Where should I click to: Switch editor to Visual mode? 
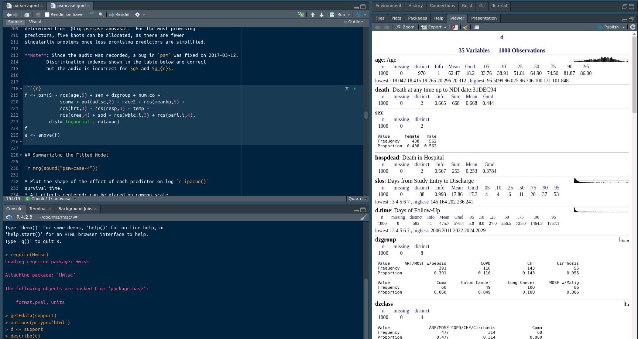(35, 22)
